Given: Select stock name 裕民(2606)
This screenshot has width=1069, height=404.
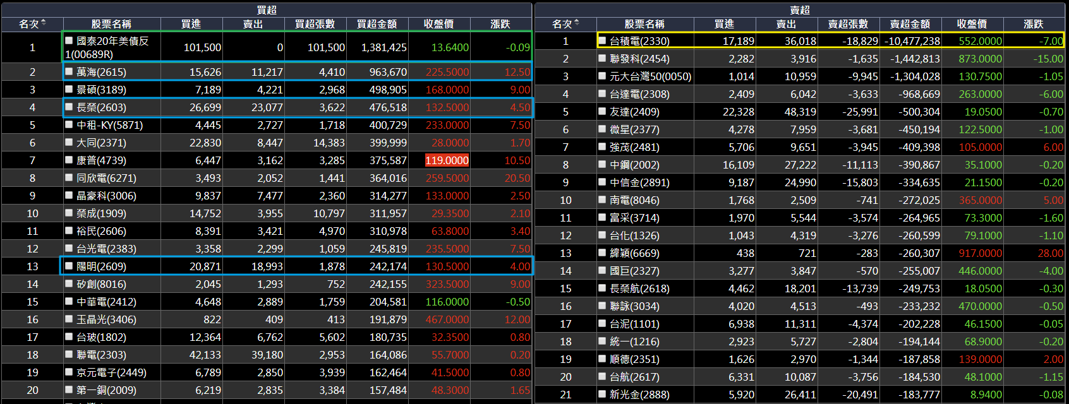Looking at the screenshot, I should coord(101,231).
